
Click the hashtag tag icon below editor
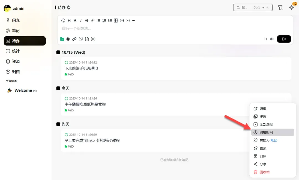pyautogui.click(x=68, y=39)
